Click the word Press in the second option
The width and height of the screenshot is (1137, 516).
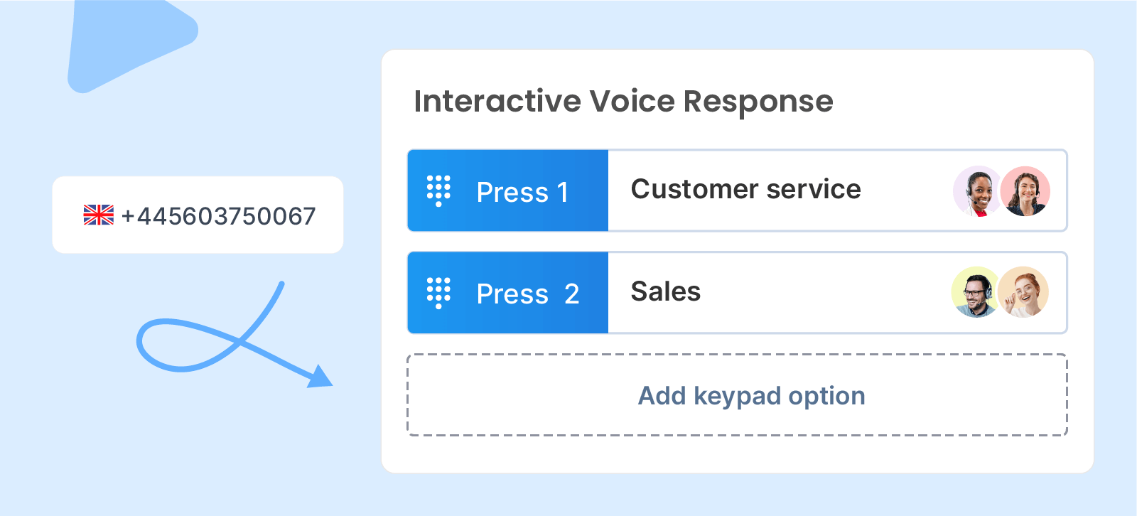coord(512,294)
